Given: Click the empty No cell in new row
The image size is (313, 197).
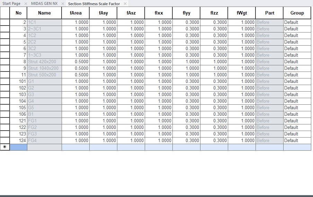Looking at the screenshot, I should click(x=18, y=147).
